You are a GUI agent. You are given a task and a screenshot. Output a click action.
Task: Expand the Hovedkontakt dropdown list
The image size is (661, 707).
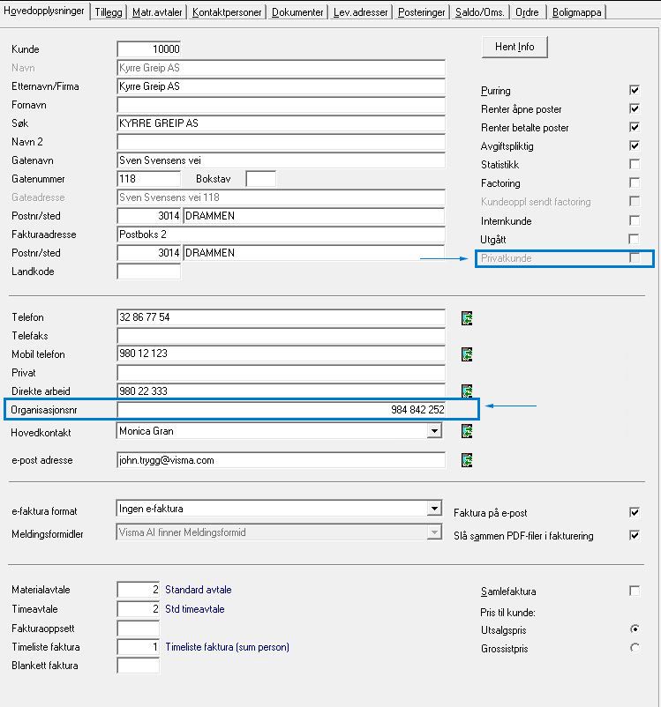tap(433, 431)
